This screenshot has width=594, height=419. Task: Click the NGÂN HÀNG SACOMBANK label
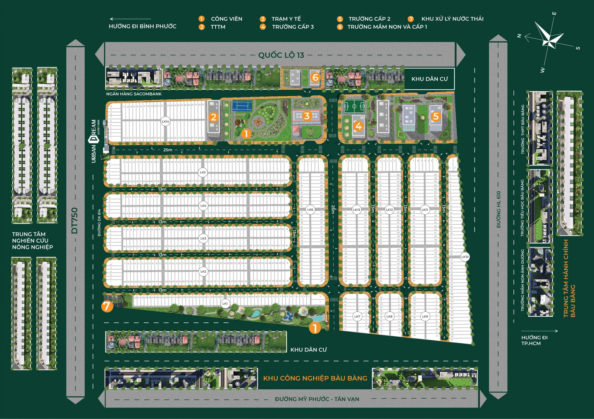tap(134, 94)
